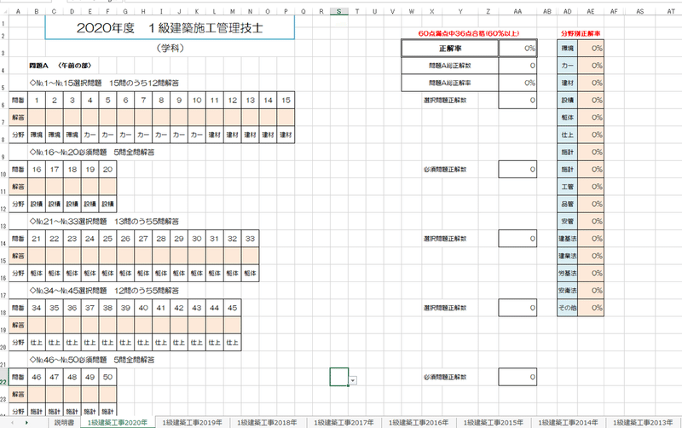The width and height of the screenshot is (682, 428).
Task: Click 工管 in the 分野別正解率 list
Action: pos(568,187)
